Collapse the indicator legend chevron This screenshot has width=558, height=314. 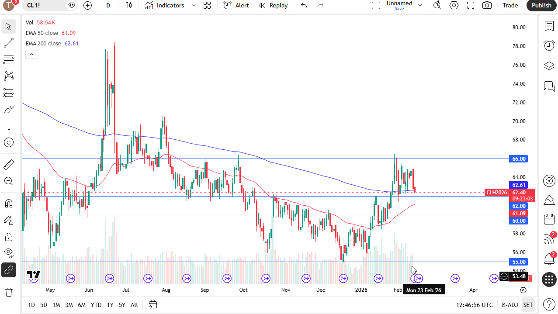(31, 55)
